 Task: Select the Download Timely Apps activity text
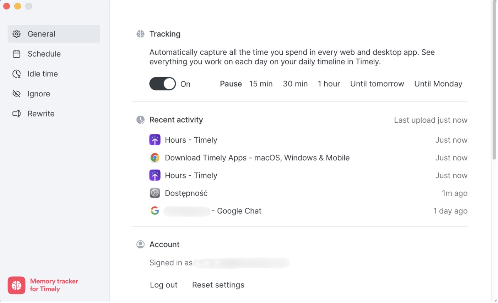[257, 158]
